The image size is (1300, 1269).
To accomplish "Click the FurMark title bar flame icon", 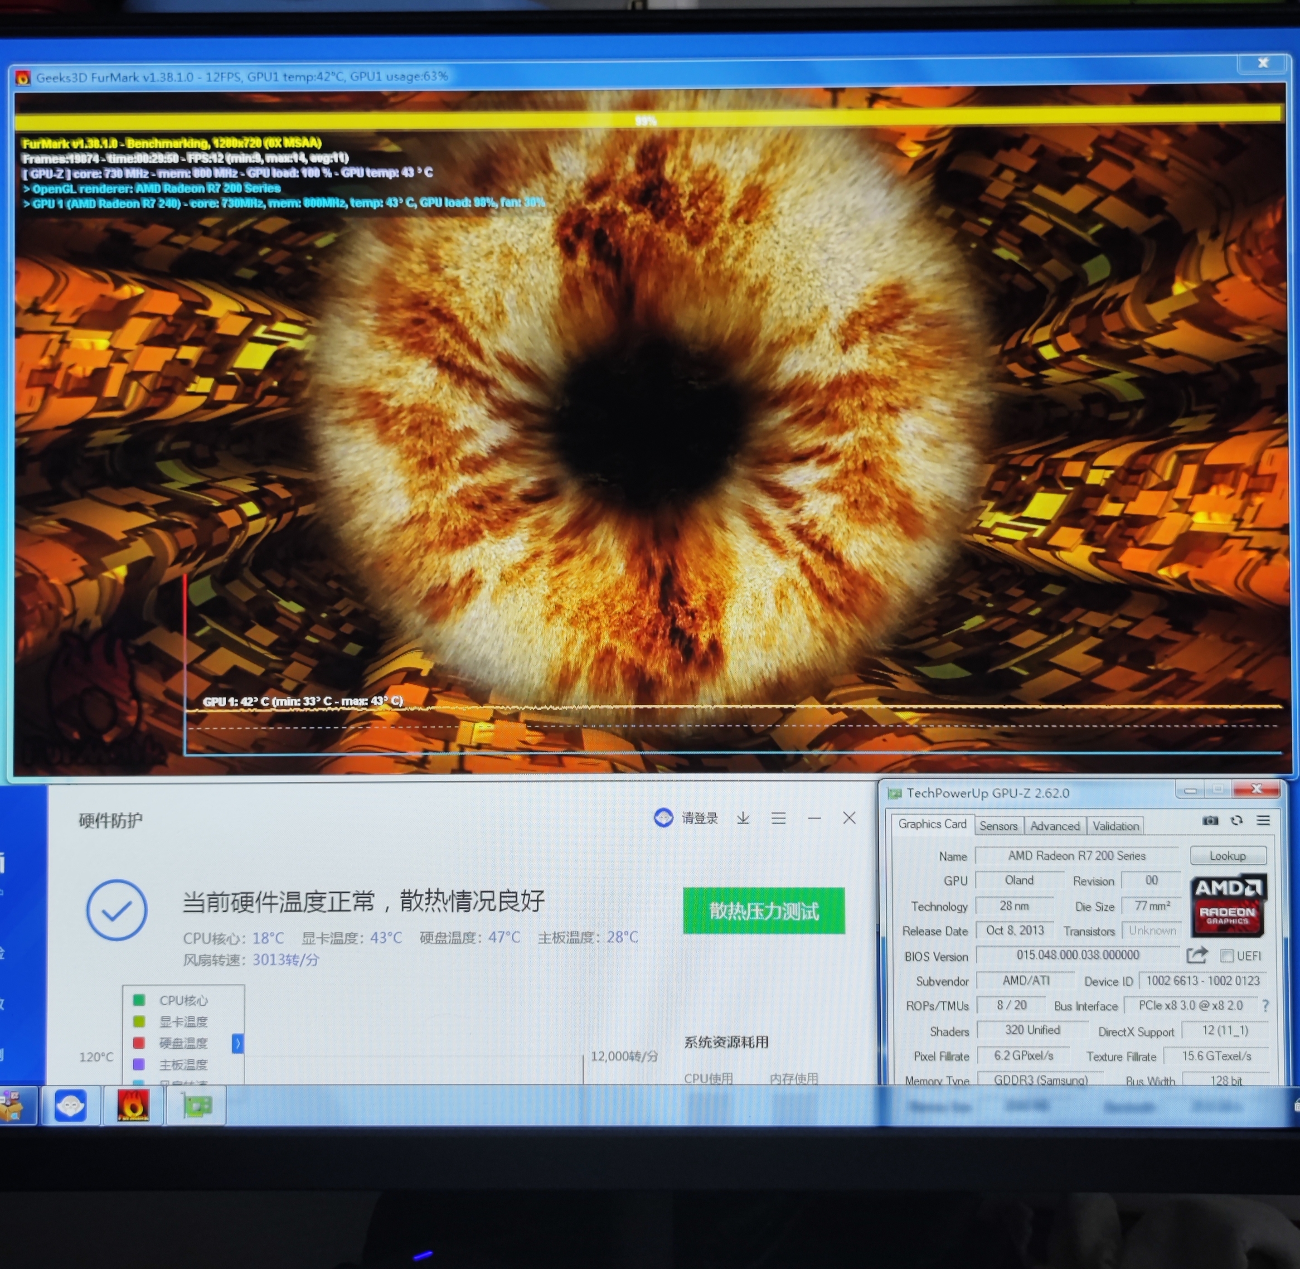I will [x=23, y=78].
